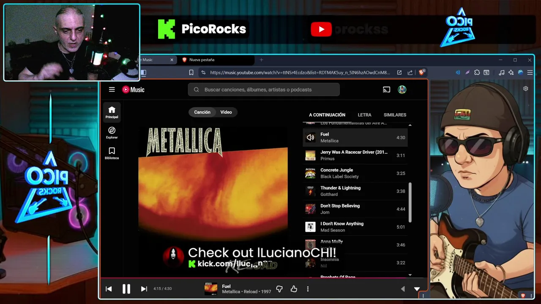Play Thunder & Lightning by Gotthard

pos(355,191)
